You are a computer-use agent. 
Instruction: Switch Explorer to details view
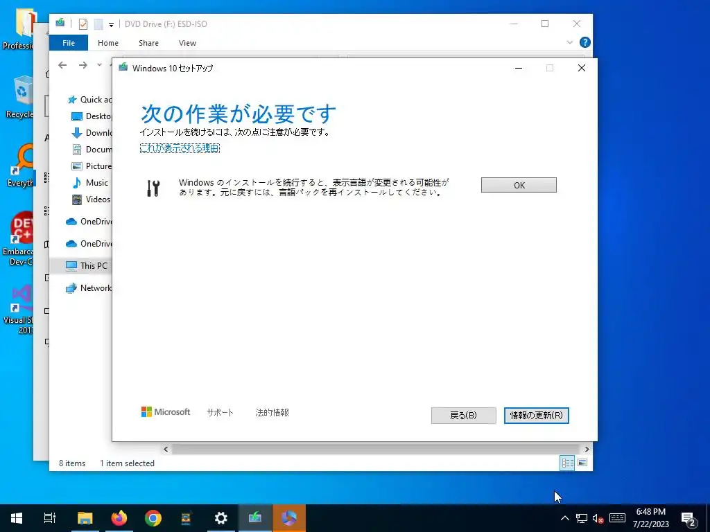567,463
